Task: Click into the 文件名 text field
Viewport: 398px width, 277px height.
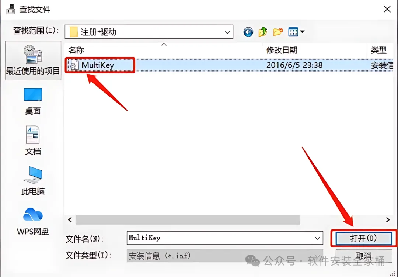Action: (220, 238)
